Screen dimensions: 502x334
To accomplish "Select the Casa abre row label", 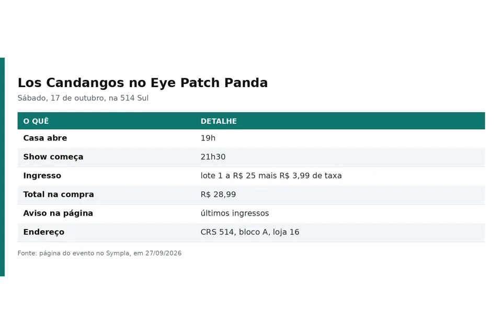I will point(45,138).
